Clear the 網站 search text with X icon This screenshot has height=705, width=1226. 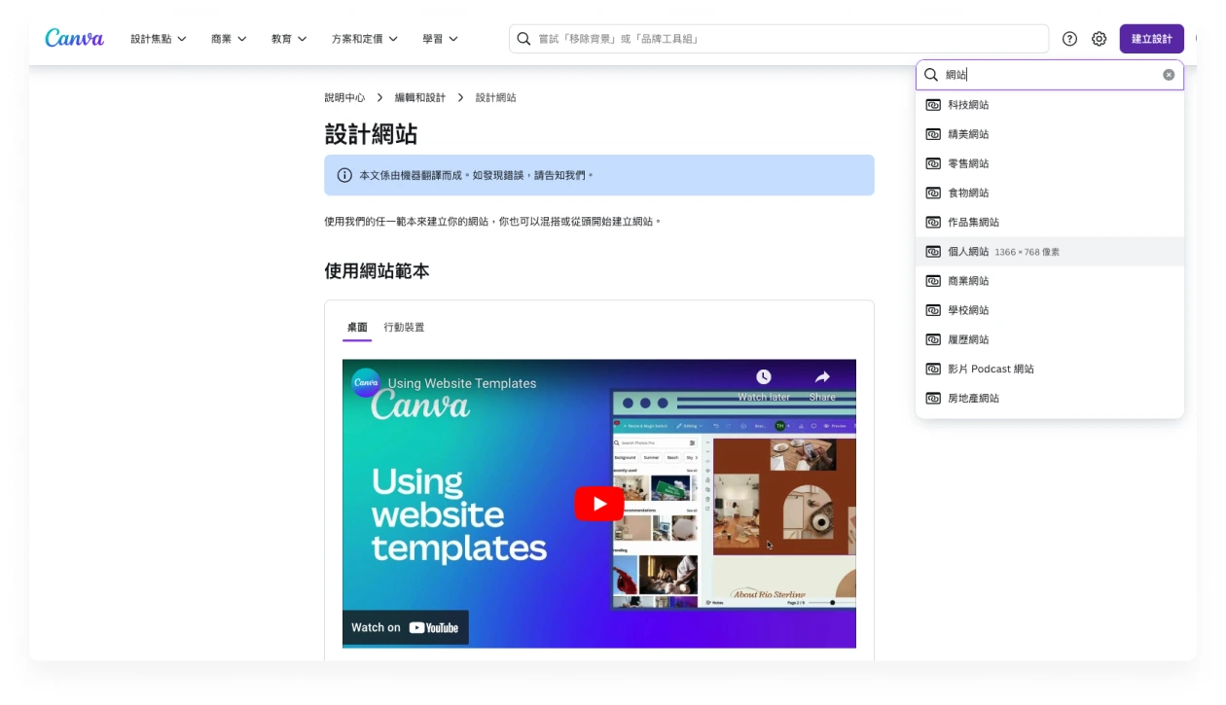tap(1169, 75)
